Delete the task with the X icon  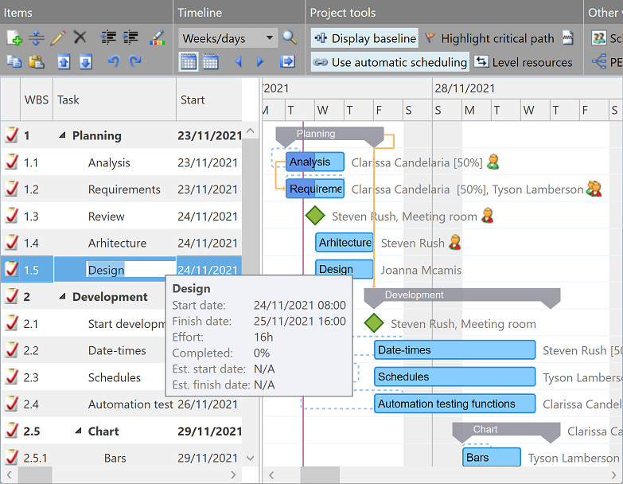click(x=80, y=37)
